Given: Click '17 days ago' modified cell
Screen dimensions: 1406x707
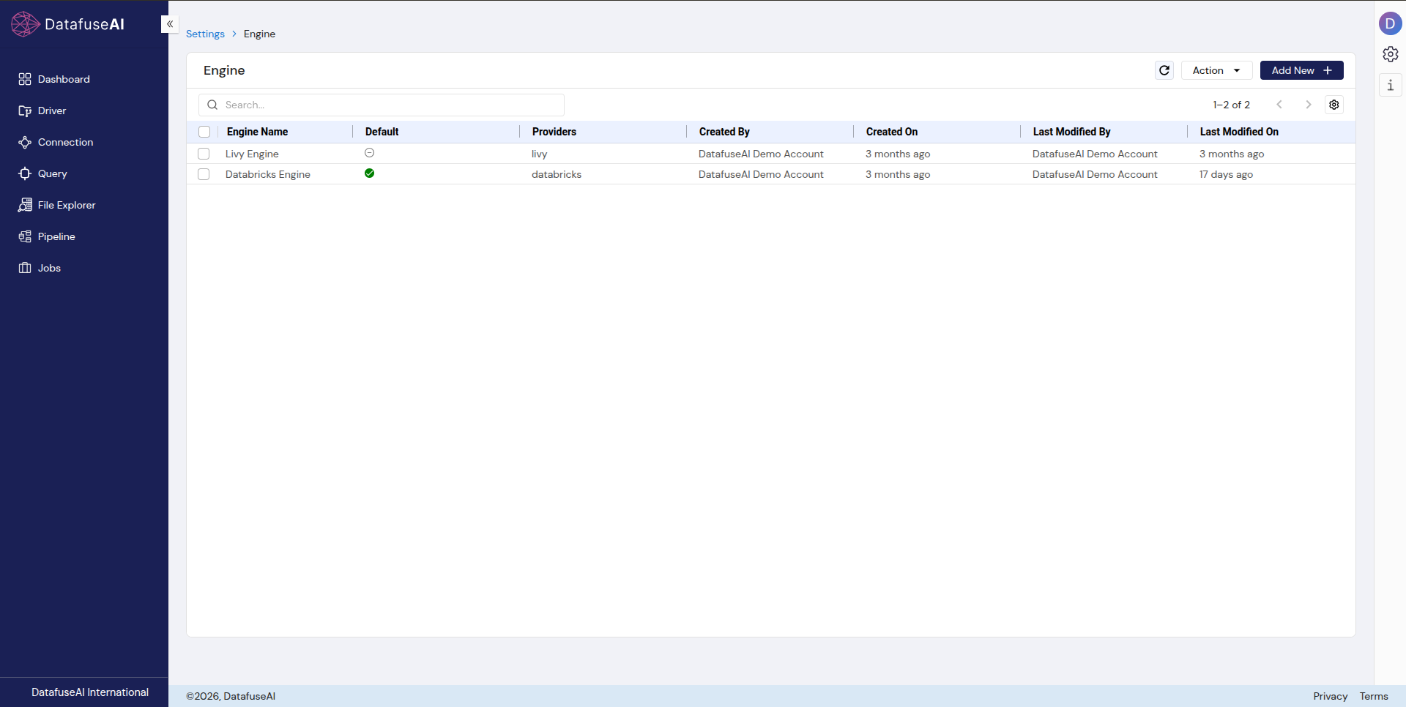Looking at the screenshot, I should [x=1226, y=174].
